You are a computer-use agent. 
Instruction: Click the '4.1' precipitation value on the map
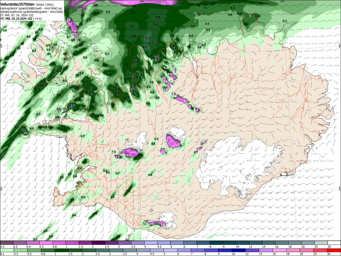tap(71, 106)
